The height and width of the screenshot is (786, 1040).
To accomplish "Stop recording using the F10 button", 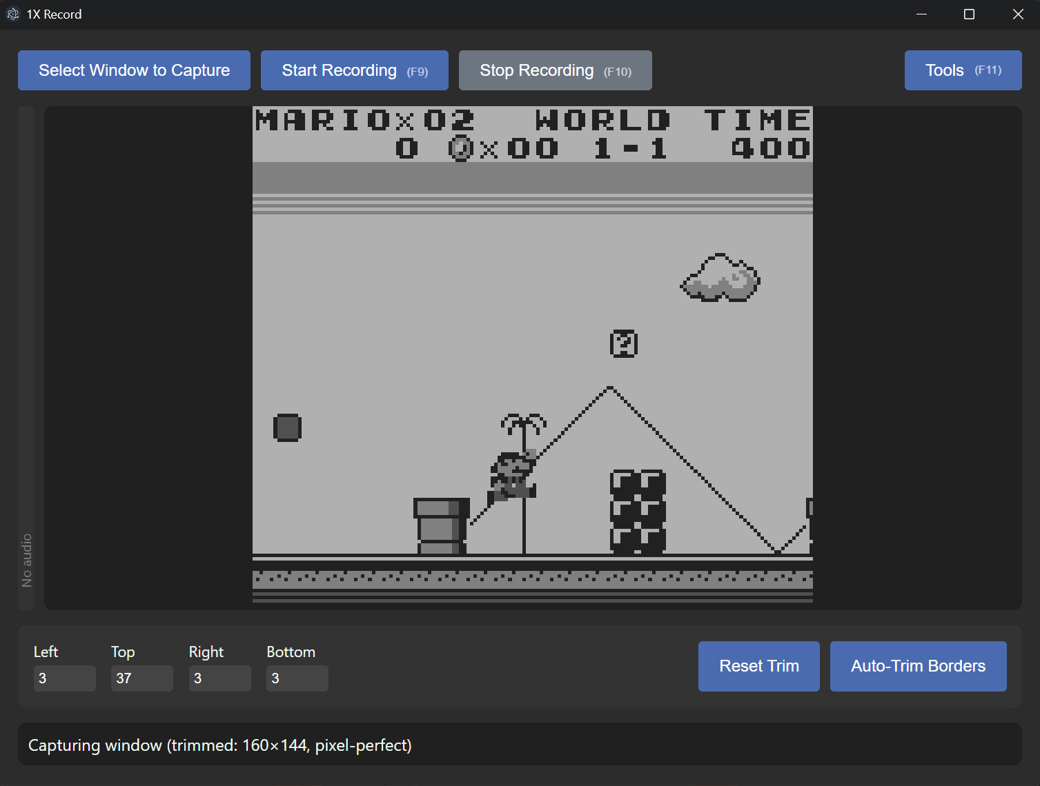I will point(555,70).
